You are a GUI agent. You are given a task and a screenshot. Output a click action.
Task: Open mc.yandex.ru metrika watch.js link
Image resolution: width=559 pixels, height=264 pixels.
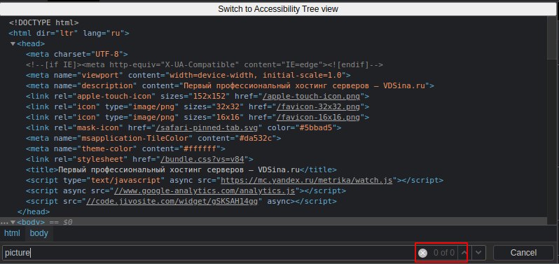pyautogui.click(x=306, y=180)
